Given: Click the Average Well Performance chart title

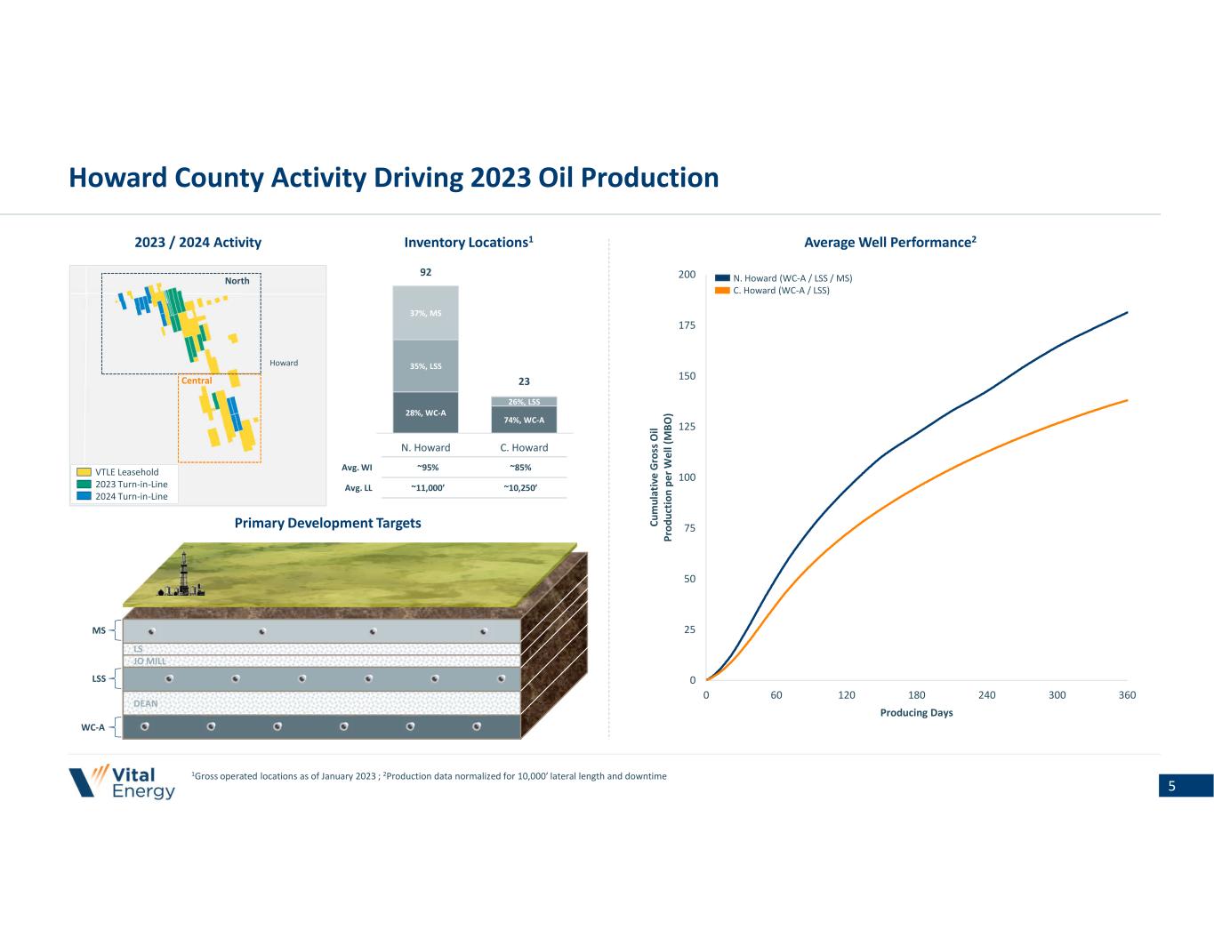Looking at the screenshot, I should [x=889, y=243].
